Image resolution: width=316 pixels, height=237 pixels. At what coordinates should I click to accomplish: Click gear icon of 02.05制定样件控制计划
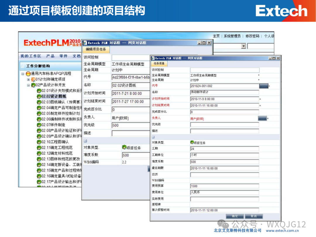click(x=39, y=114)
